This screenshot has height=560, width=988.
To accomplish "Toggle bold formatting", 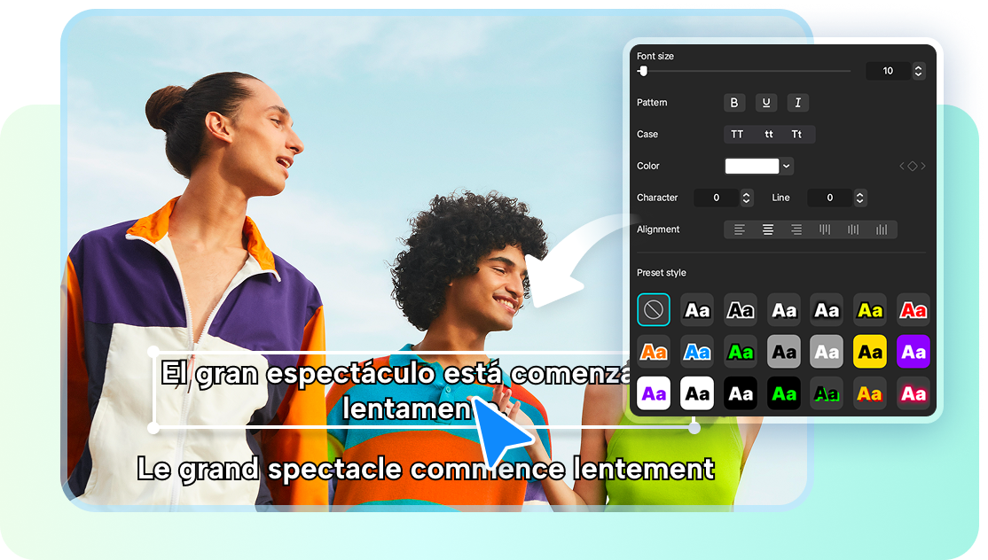I will tap(734, 103).
